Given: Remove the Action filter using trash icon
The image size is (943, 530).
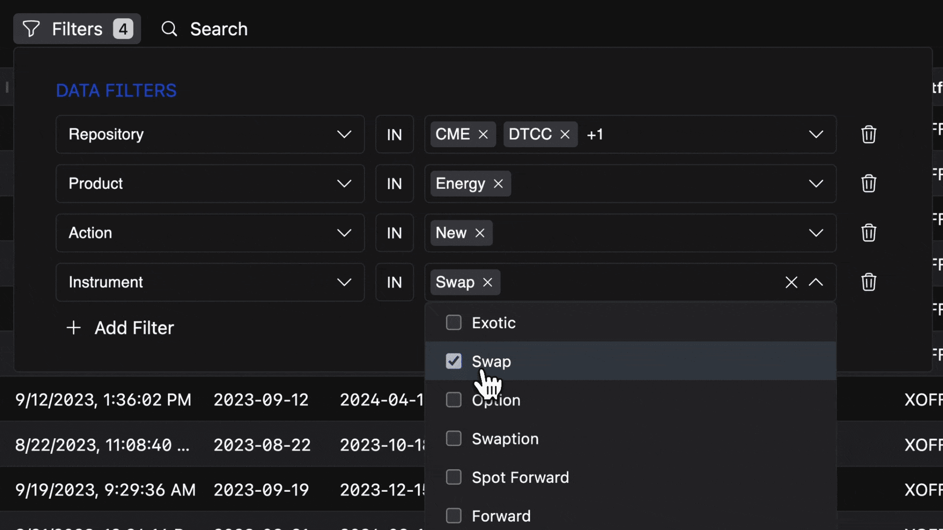Looking at the screenshot, I should click(x=868, y=233).
